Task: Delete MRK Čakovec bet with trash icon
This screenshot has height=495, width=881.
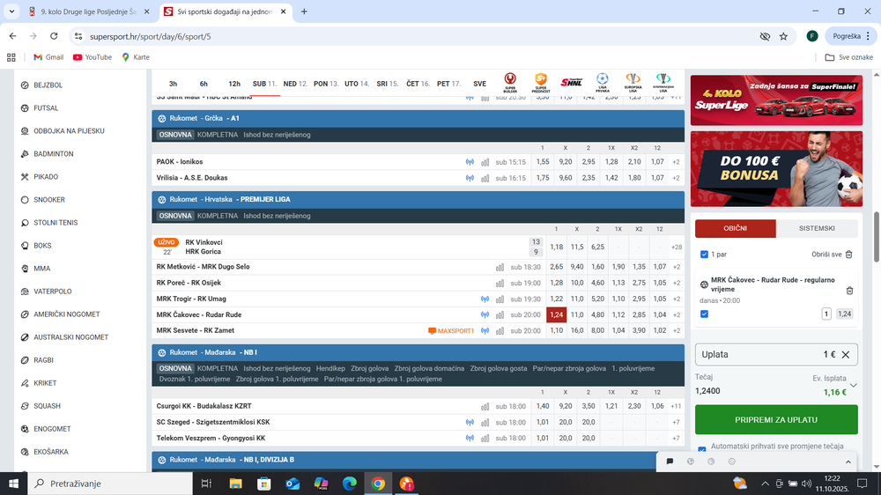Action: pyautogui.click(x=849, y=291)
